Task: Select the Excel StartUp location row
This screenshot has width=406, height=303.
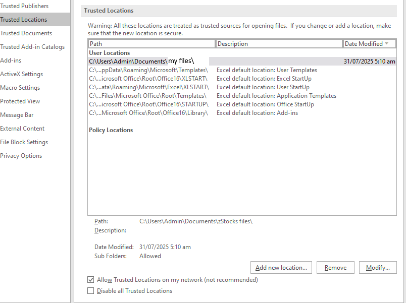Action: tap(242, 79)
